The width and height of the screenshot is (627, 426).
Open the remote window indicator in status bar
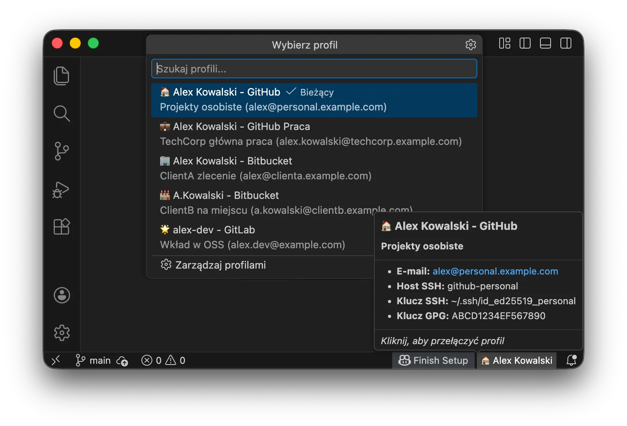(56, 360)
